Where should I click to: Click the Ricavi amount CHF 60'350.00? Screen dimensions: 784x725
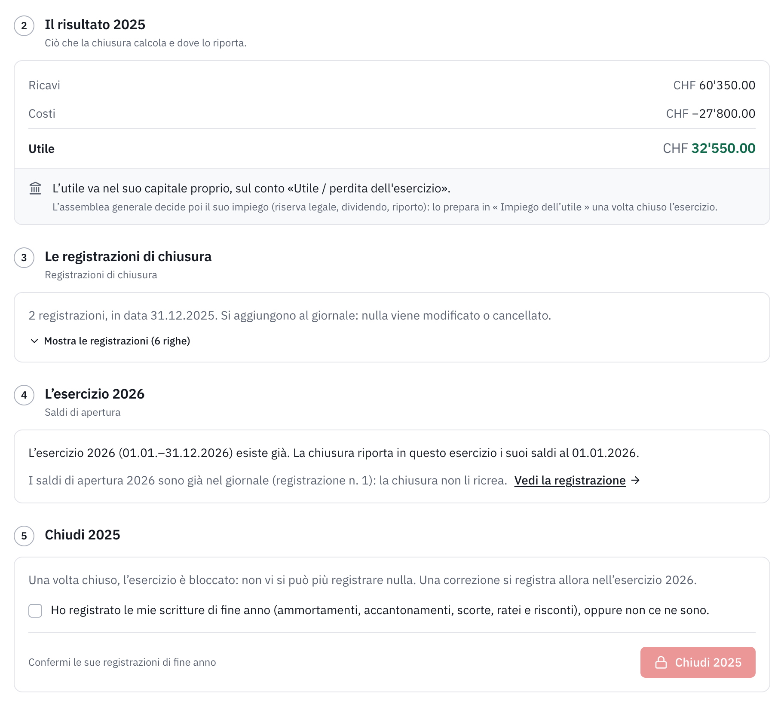tap(714, 85)
